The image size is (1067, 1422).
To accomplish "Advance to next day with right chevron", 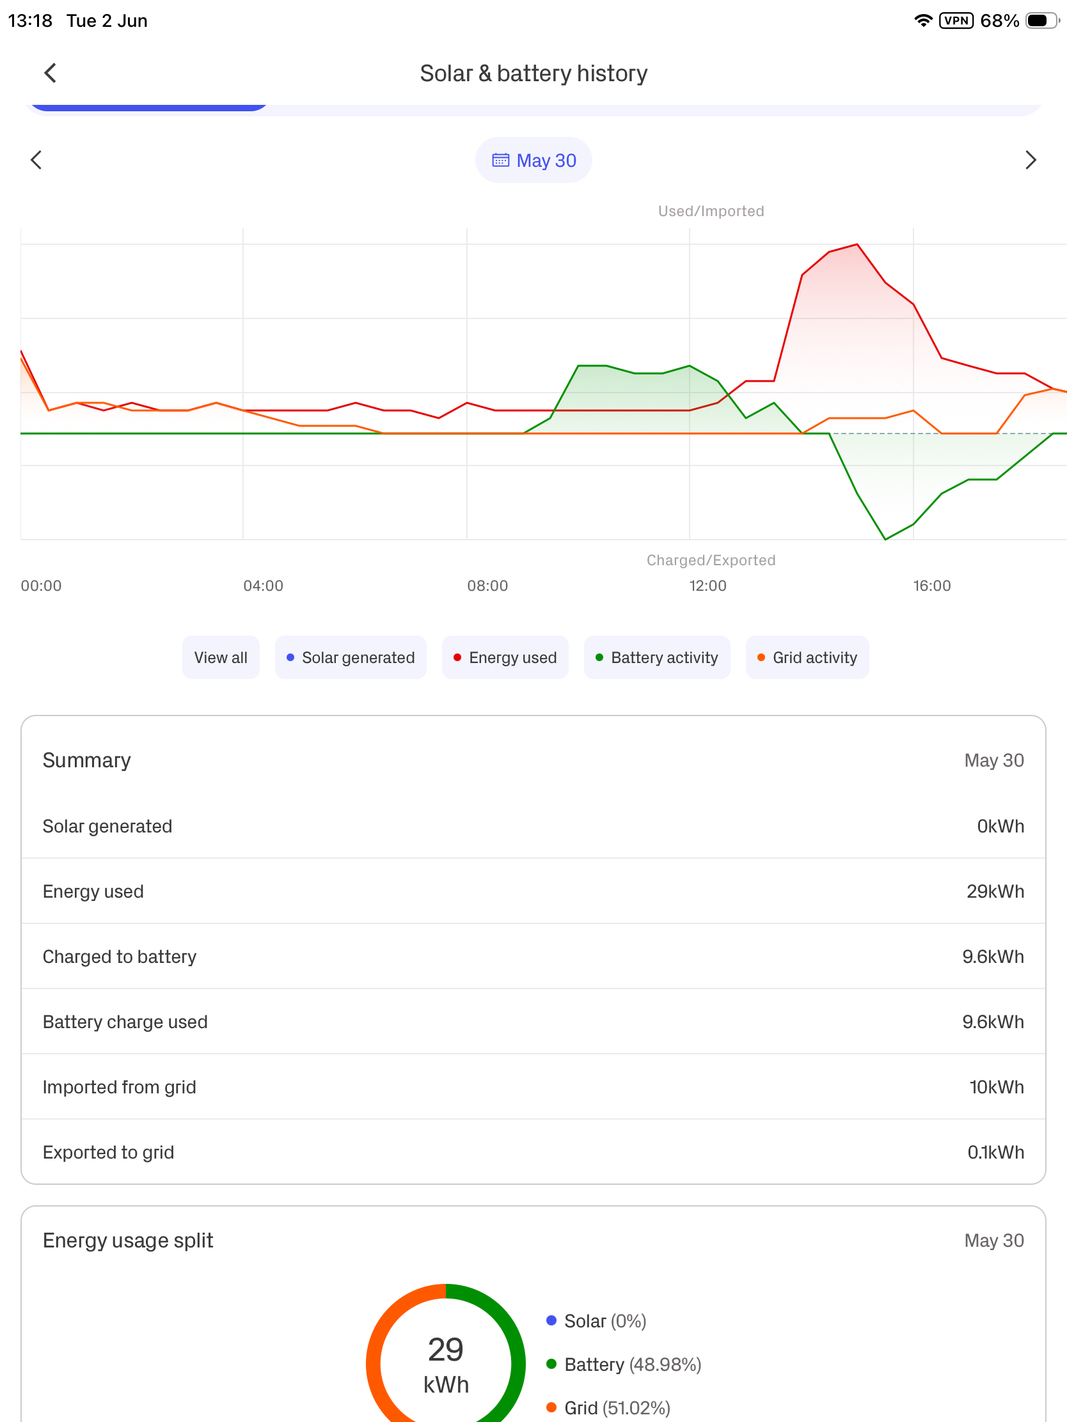I will pyautogui.click(x=1031, y=160).
